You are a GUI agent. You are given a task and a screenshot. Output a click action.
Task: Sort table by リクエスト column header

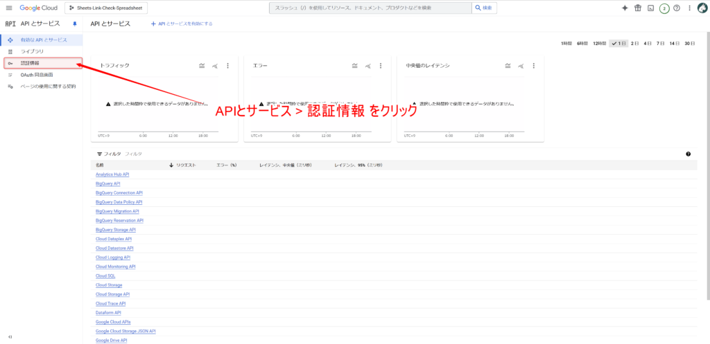pos(186,165)
